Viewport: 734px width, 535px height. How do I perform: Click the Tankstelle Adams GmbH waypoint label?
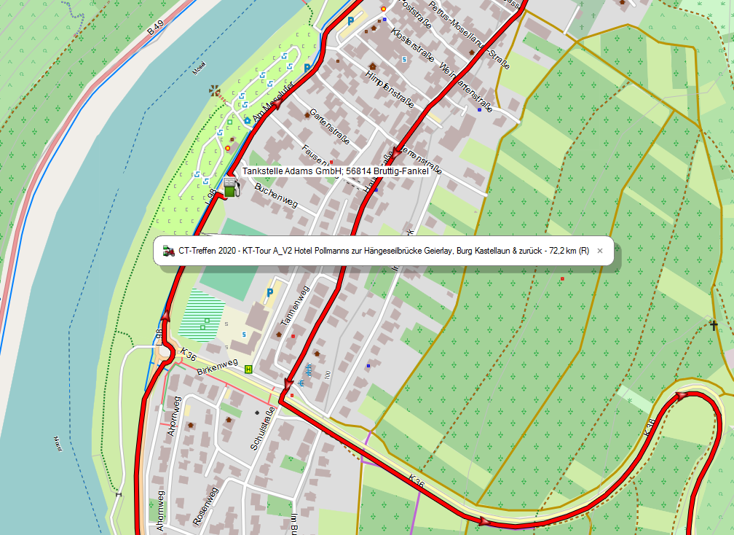[335, 171]
